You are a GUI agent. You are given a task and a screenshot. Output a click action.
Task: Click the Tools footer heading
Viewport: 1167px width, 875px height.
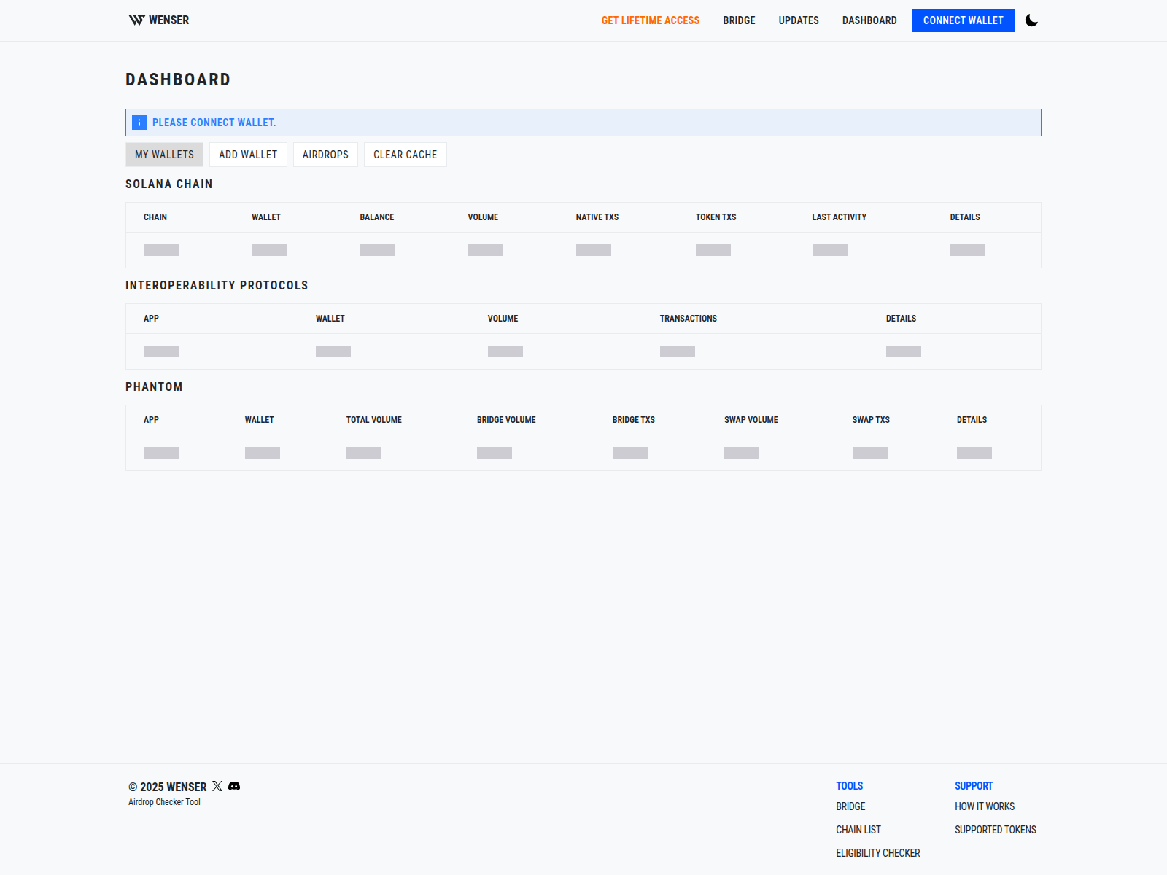pyautogui.click(x=850, y=786)
